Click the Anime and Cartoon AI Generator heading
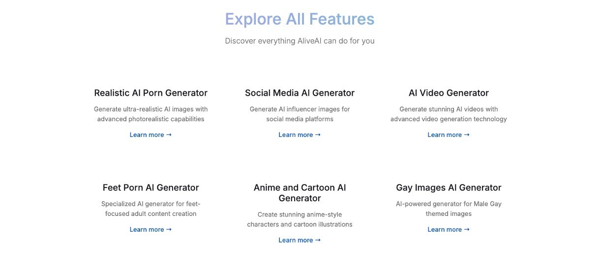 point(300,193)
